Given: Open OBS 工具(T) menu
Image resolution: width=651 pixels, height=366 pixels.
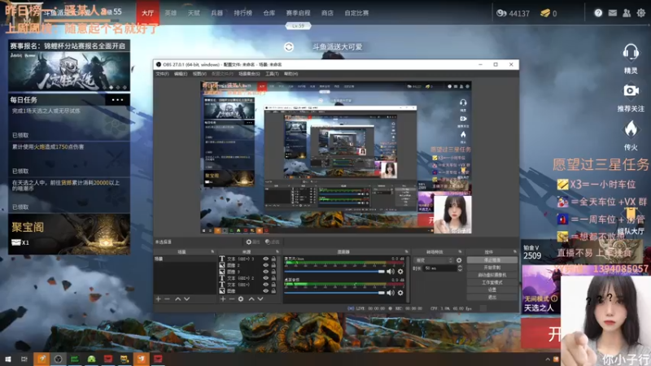Looking at the screenshot, I should pyautogui.click(x=272, y=74).
